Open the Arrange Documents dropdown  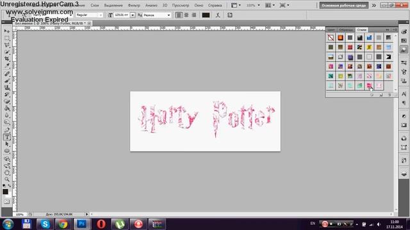coord(270,5)
